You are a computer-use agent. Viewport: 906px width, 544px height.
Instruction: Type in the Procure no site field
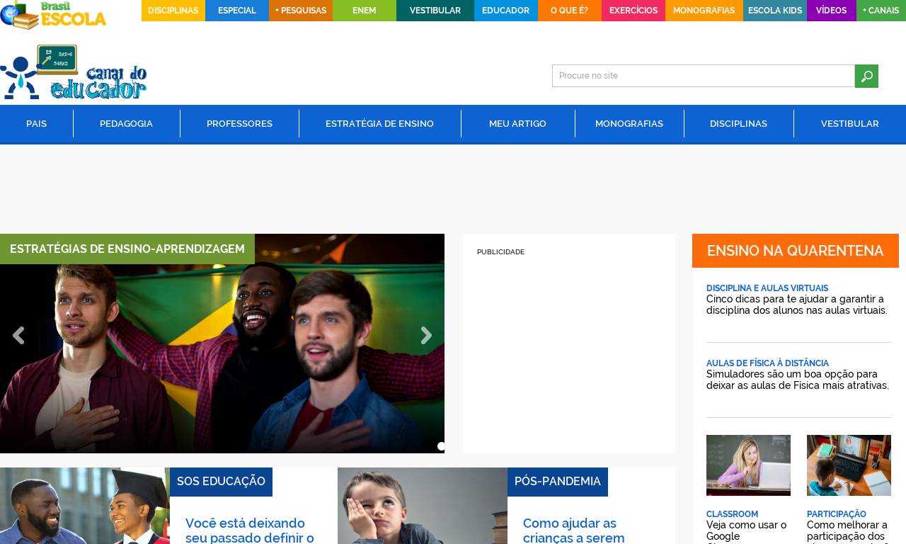pyautogui.click(x=703, y=76)
